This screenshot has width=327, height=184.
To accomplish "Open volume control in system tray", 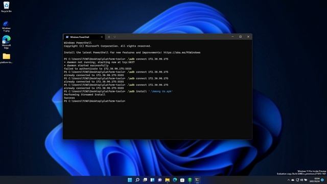I will [x=301, y=180].
